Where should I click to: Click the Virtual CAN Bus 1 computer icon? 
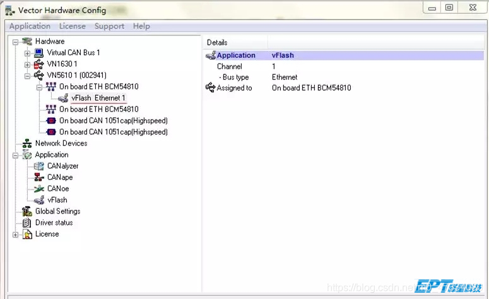(x=38, y=53)
